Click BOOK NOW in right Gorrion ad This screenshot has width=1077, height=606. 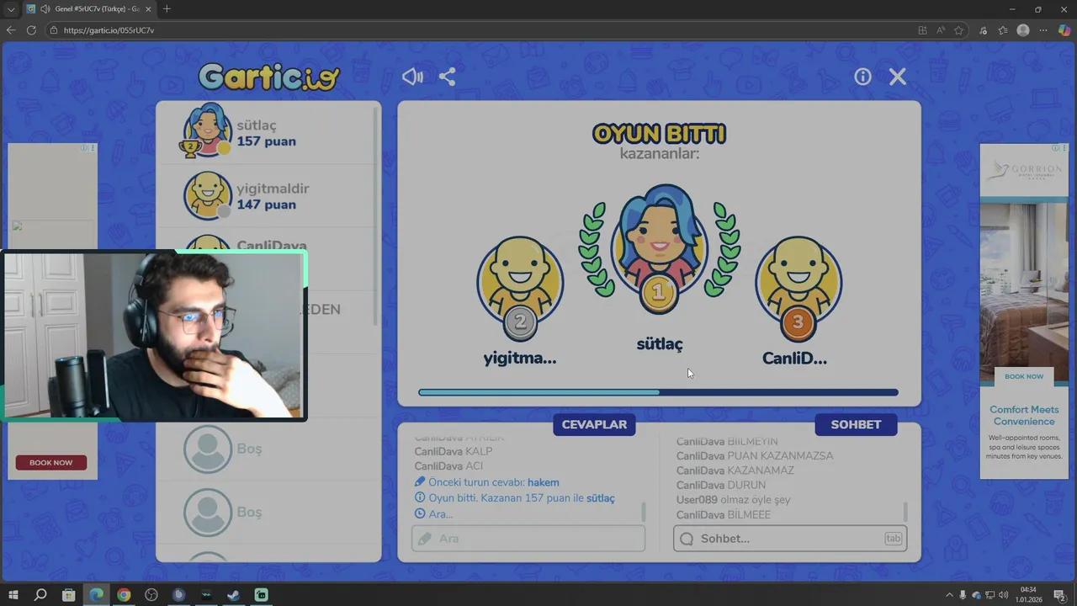(1023, 376)
